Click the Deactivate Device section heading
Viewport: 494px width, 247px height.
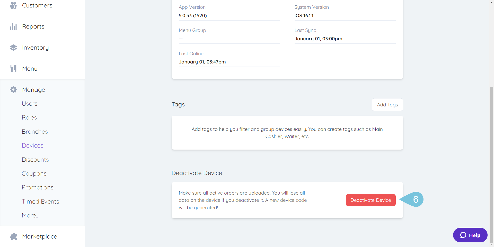point(197,173)
